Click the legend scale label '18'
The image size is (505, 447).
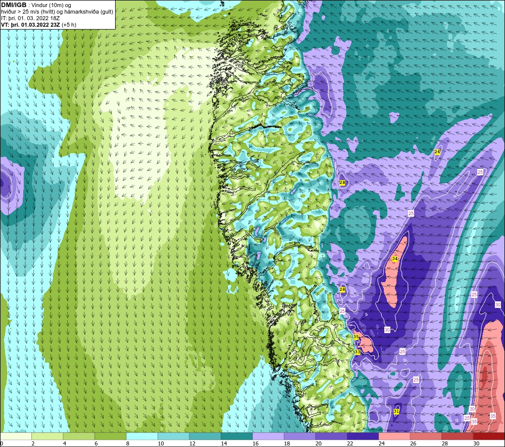coord(287,443)
